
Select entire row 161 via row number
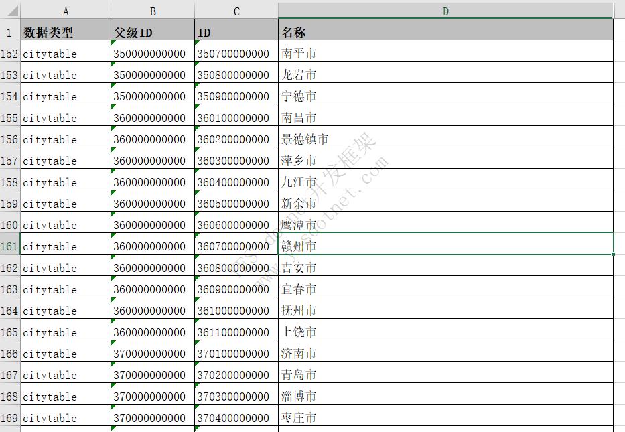9,246
